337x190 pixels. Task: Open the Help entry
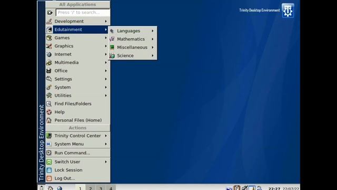point(77,112)
